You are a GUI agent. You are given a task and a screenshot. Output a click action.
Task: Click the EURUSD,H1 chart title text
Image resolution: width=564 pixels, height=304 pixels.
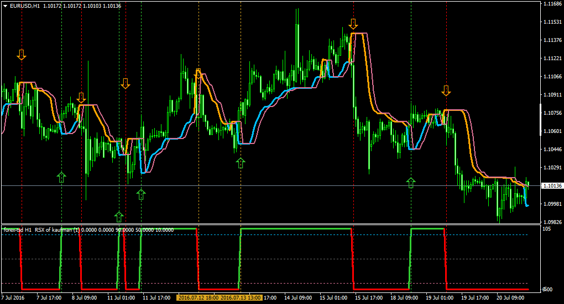(25, 6)
